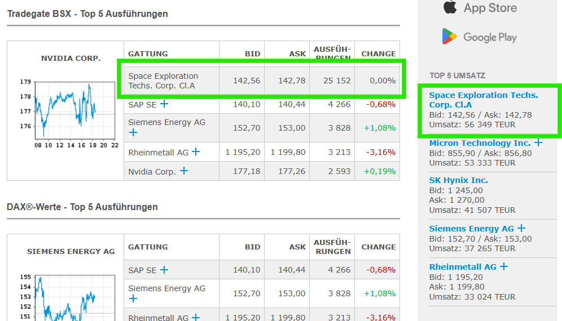This screenshot has height=321, width=562.
Task: Click the Siemens Energy AG price chart
Action: coord(74,298)
